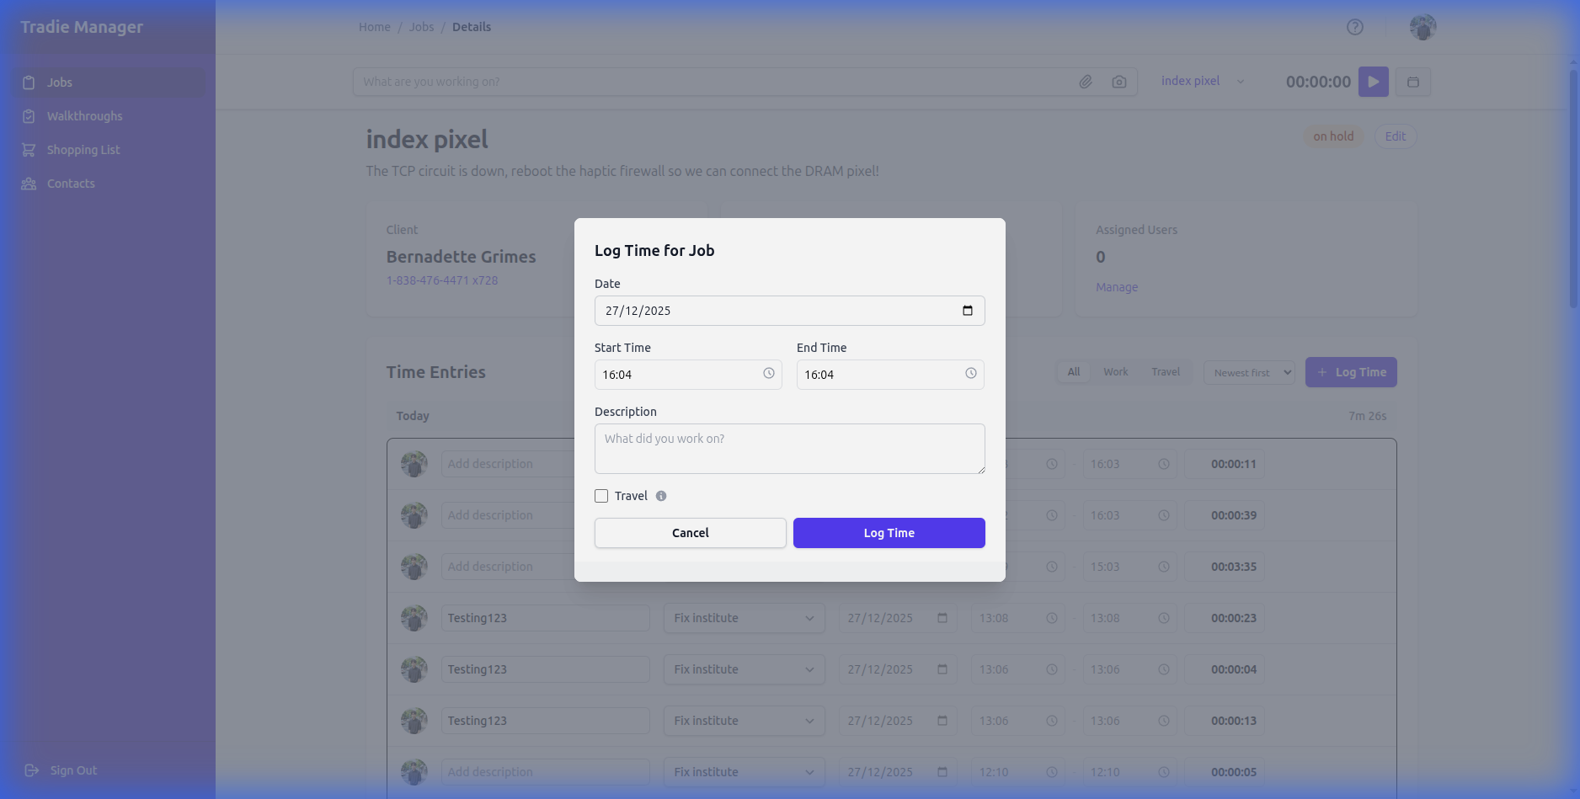Click the info icon beside Travel

[662, 496]
